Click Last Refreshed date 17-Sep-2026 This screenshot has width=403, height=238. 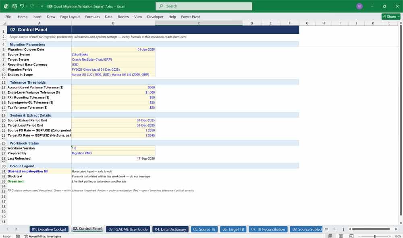(x=113, y=158)
